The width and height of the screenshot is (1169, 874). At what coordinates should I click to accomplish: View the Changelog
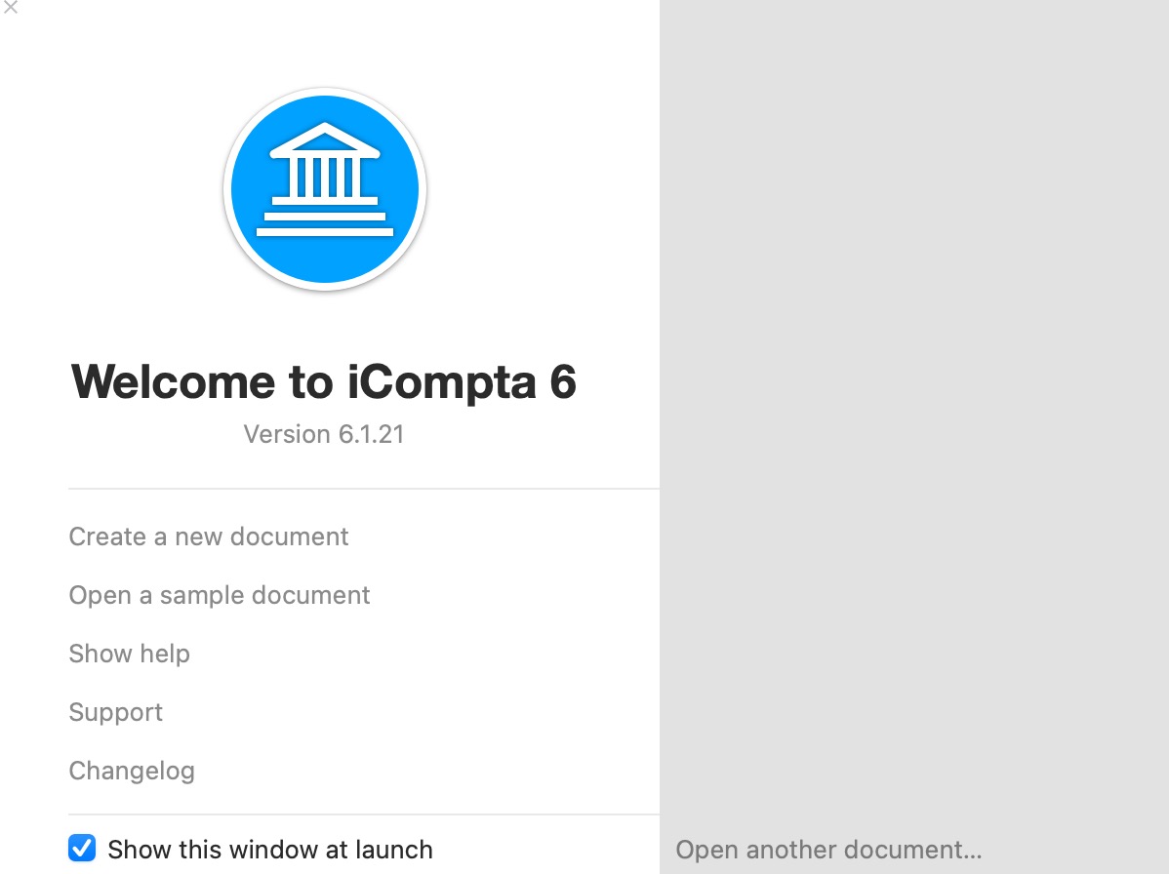[x=132, y=771]
